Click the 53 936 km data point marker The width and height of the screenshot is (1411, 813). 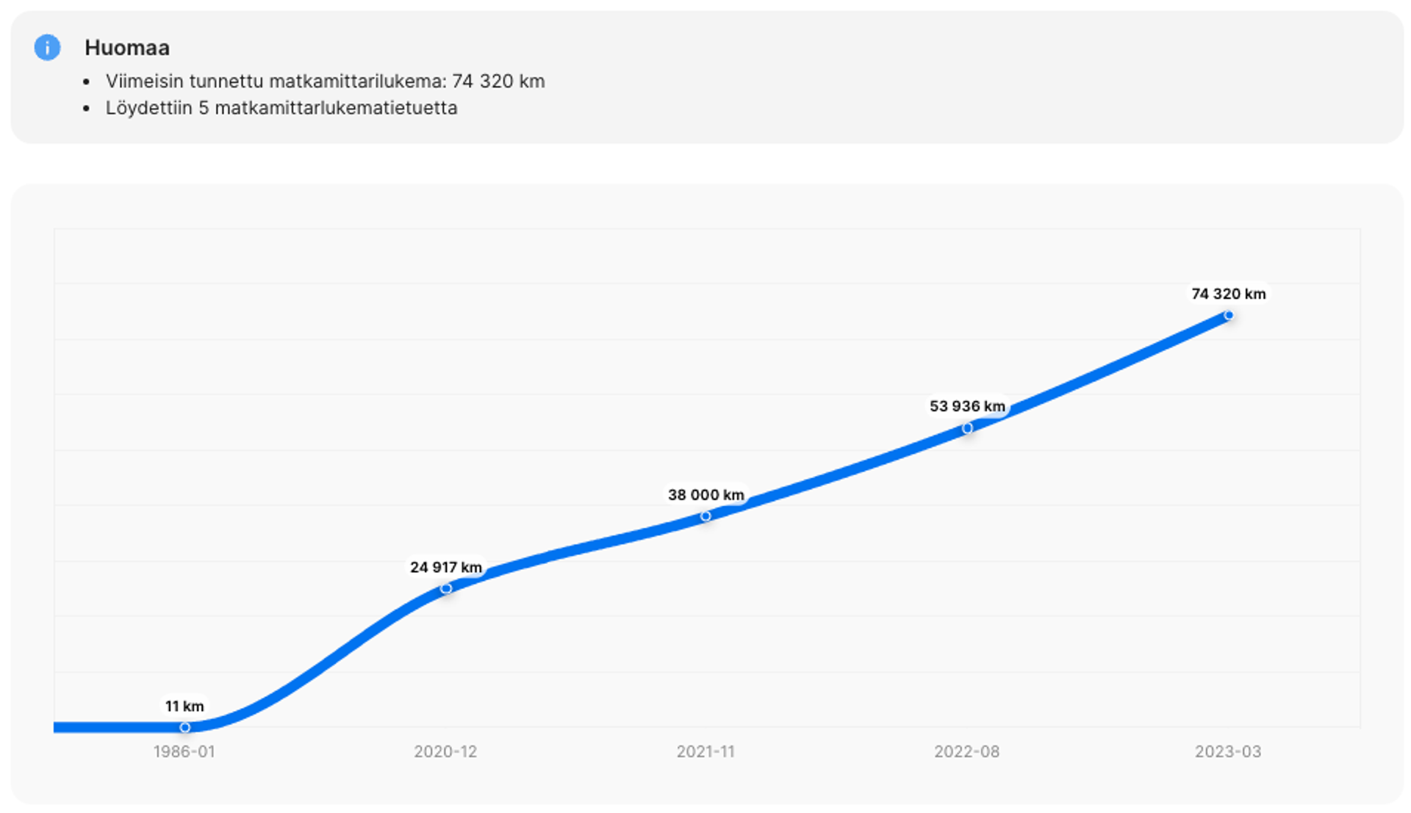967,428
